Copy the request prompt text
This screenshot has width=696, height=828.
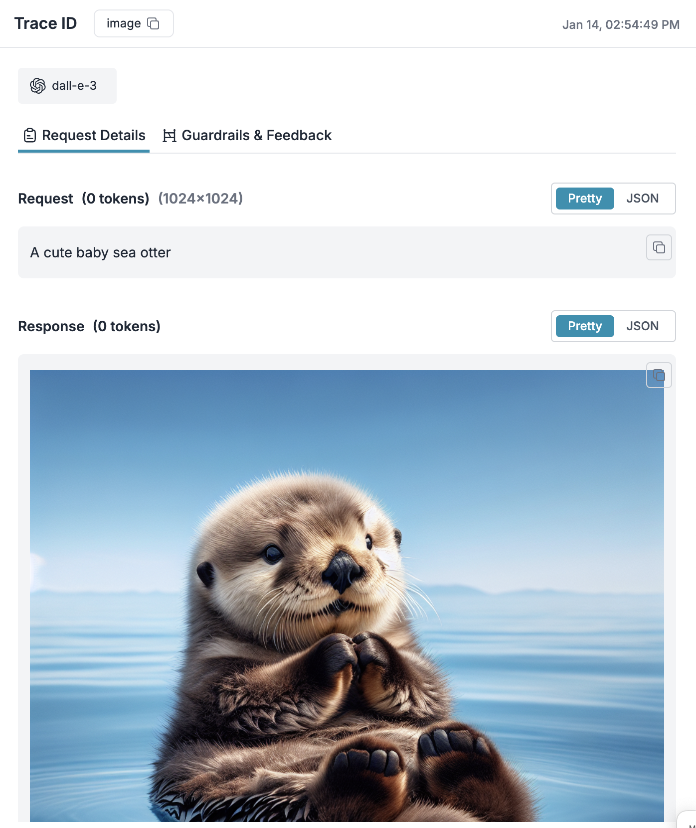tap(659, 247)
